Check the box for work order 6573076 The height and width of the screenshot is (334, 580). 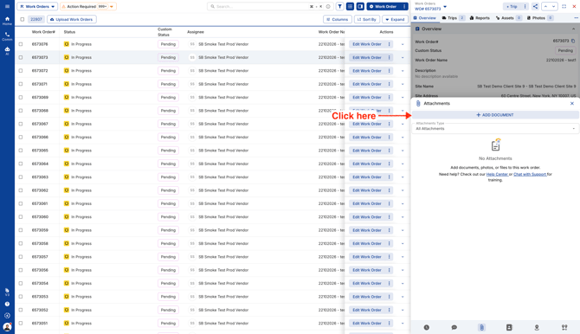pyautogui.click(x=21, y=44)
